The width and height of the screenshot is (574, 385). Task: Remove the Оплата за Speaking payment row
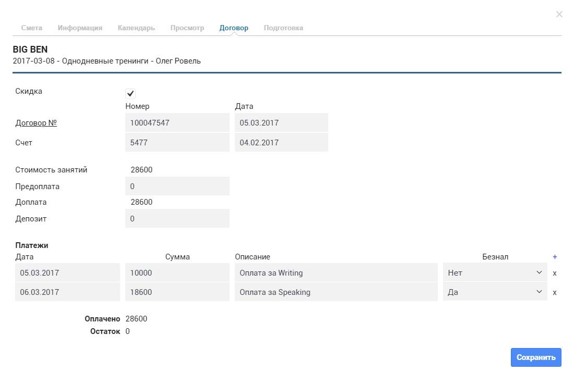pyautogui.click(x=555, y=292)
